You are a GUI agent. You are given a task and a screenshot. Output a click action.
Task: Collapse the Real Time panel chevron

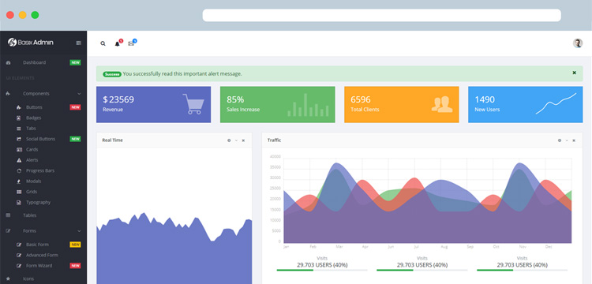[x=236, y=140]
